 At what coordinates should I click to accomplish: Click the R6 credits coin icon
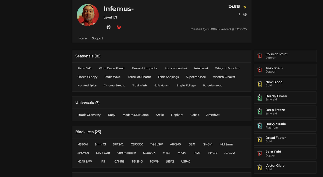pyautogui.click(x=245, y=14)
